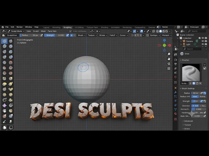Open the Face Sets menu
209x156 pixels.
click(x=52, y=31)
